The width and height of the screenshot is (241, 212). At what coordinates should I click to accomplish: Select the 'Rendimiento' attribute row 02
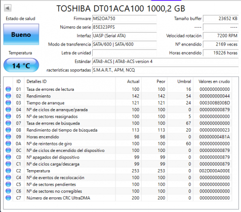point(118,96)
